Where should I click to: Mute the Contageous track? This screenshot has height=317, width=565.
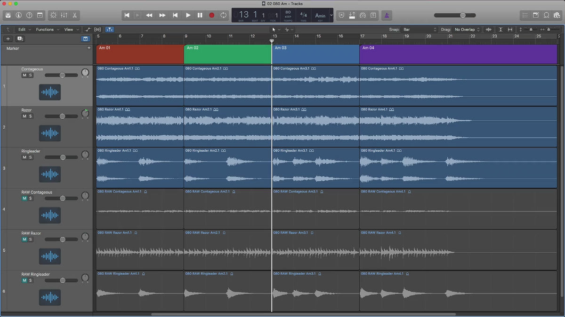(x=24, y=75)
